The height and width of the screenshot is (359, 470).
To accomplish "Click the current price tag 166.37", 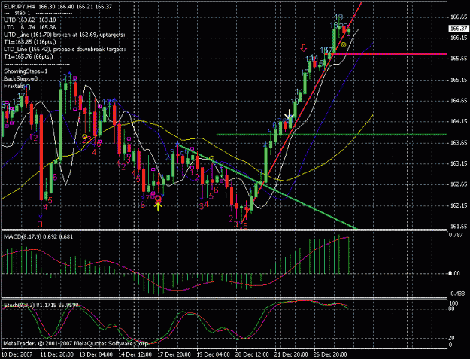I will [459, 29].
